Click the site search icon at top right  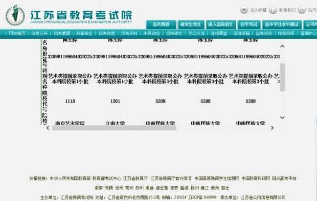point(302,10)
